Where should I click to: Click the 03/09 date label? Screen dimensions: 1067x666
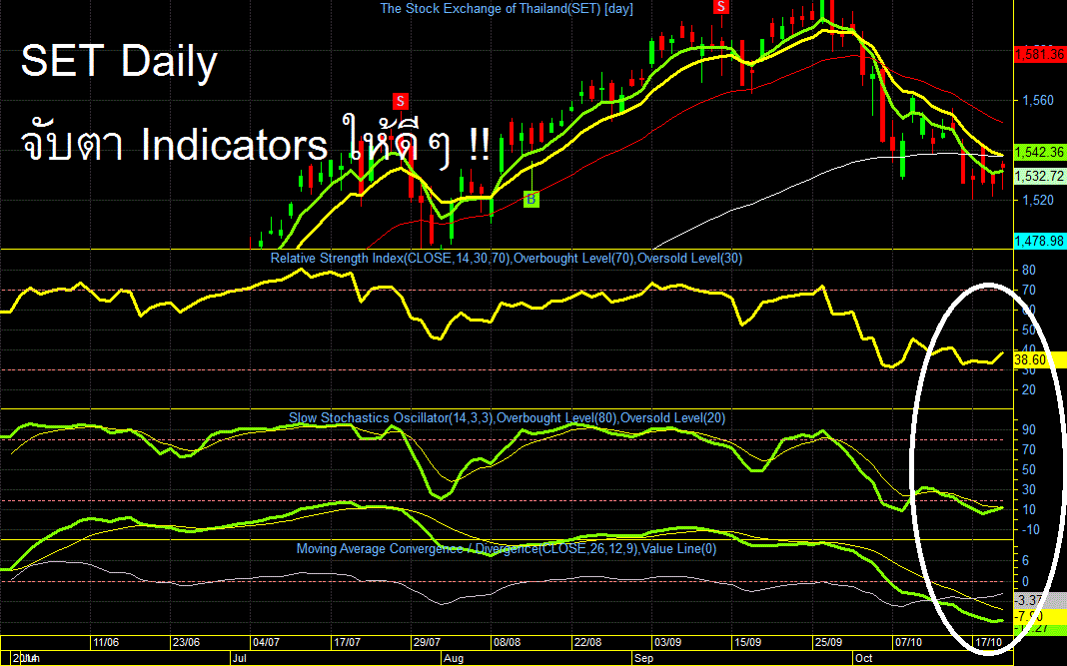(x=667, y=642)
